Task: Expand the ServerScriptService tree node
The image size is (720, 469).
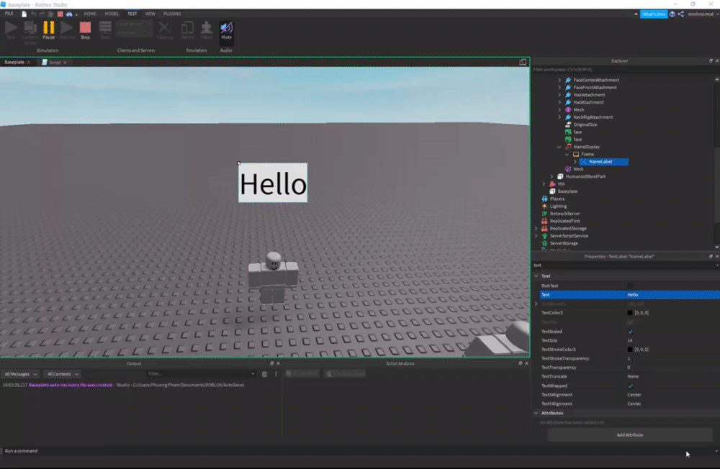Action: click(536, 236)
